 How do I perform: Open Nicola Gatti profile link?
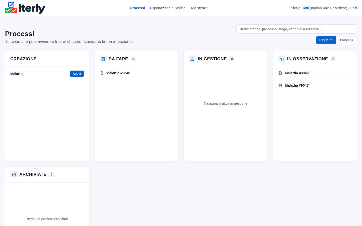click(x=300, y=8)
